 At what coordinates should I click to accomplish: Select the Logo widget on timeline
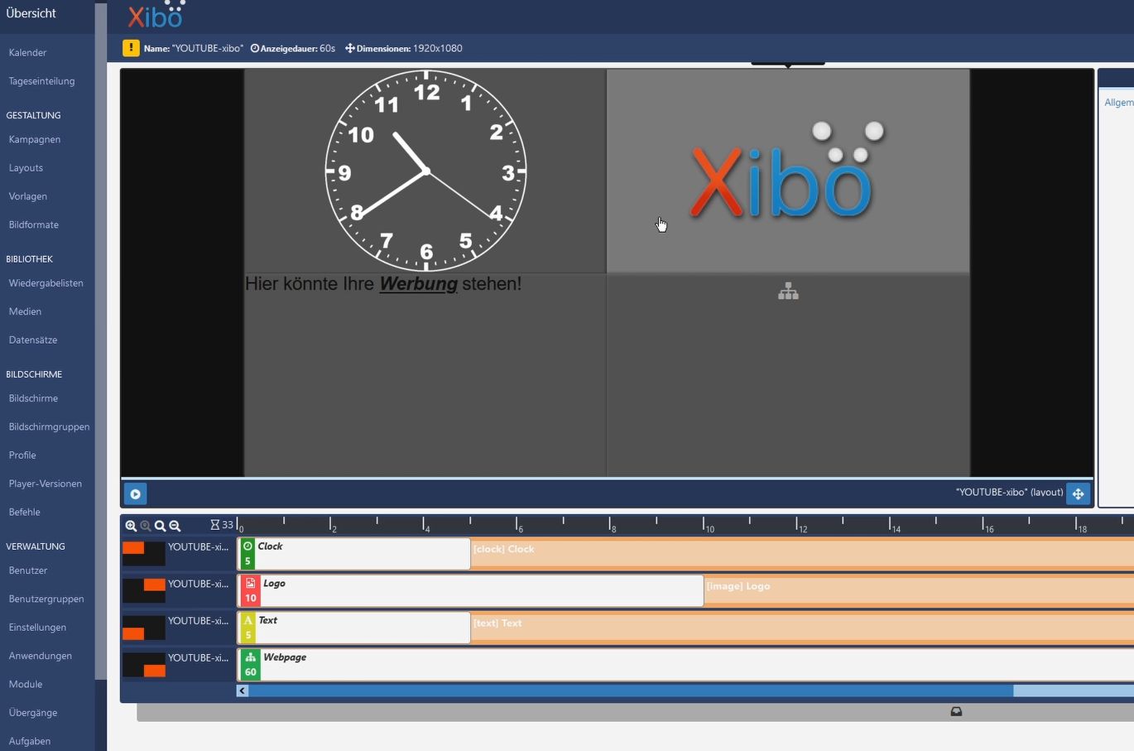point(471,590)
